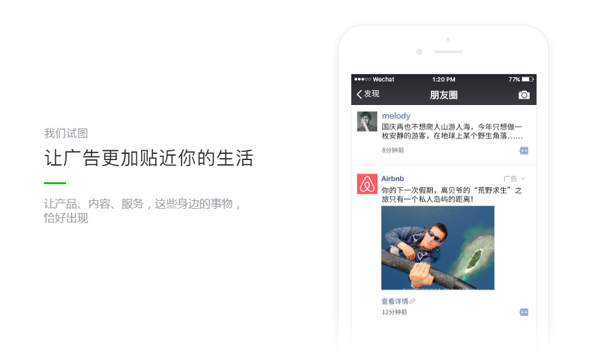
Task: Click the 广告 label on the ad
Action: (x=510, y=179)
